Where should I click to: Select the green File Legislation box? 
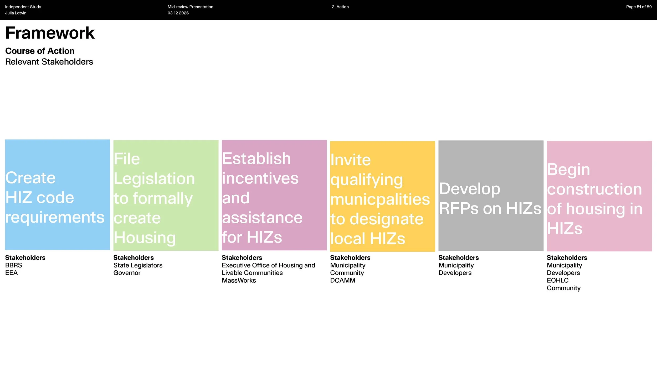pyautogui.click(x=166, y=195)
